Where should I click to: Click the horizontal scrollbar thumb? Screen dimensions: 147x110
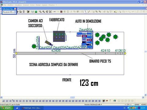72,97
